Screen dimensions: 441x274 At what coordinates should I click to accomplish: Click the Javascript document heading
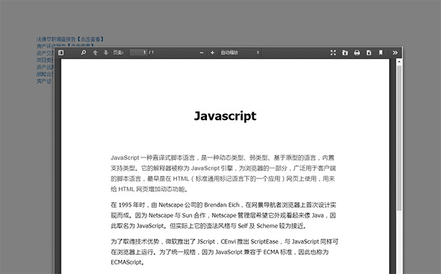225,116
